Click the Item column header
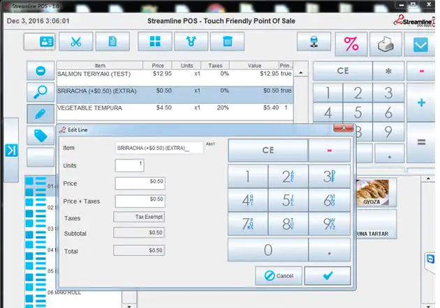Viewport: 440px width, 308px height. click(x=100, y=66)
